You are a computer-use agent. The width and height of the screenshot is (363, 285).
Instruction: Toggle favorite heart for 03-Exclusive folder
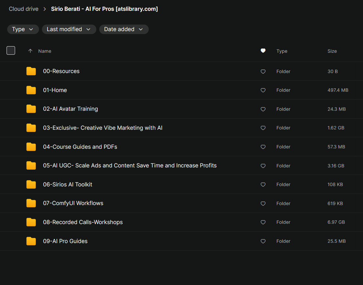[263, 128]
